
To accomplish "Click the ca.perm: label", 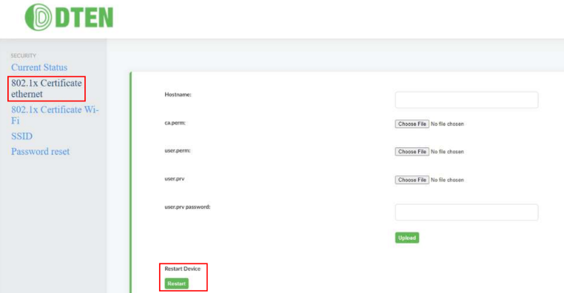I will 175,123.
